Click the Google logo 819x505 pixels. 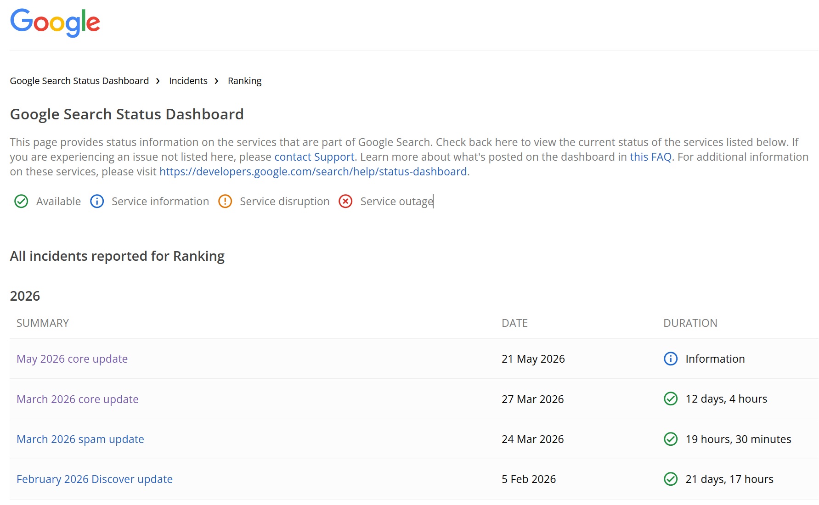click(55, 22)
